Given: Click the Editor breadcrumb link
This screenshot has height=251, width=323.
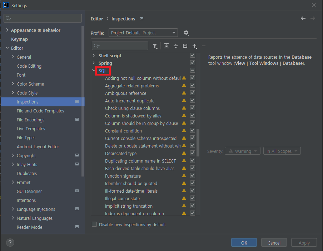Looking at the screenshot, I should [x=97, y=19].
